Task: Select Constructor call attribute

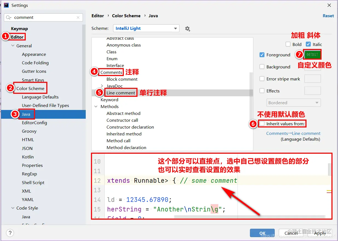Action: (x=122, y=120)
